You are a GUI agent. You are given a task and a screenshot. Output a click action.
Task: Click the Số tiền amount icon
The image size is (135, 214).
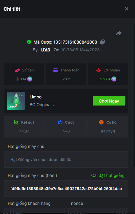pyautogui.click(x=17, y=70)
